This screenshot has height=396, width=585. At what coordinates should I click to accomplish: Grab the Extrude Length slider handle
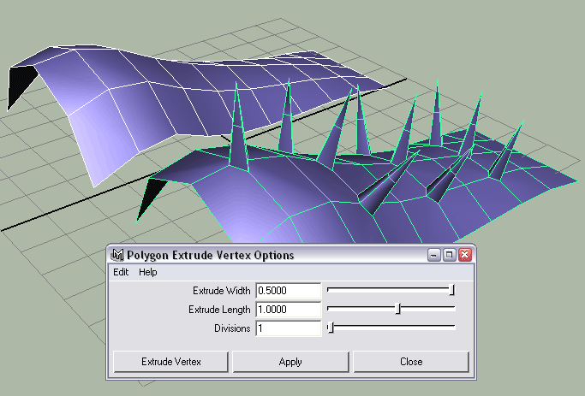(x=397, y=310)
